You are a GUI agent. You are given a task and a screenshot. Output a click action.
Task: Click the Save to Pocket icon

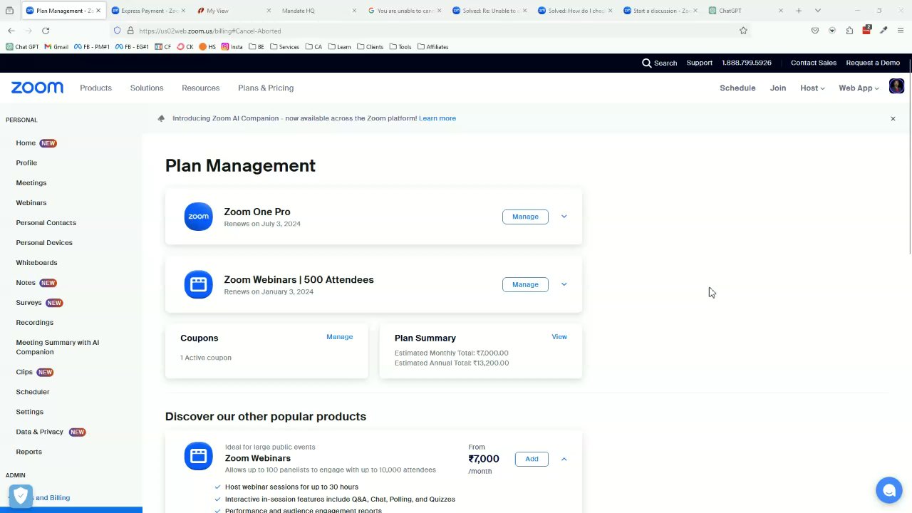click(x=815, y=31)
